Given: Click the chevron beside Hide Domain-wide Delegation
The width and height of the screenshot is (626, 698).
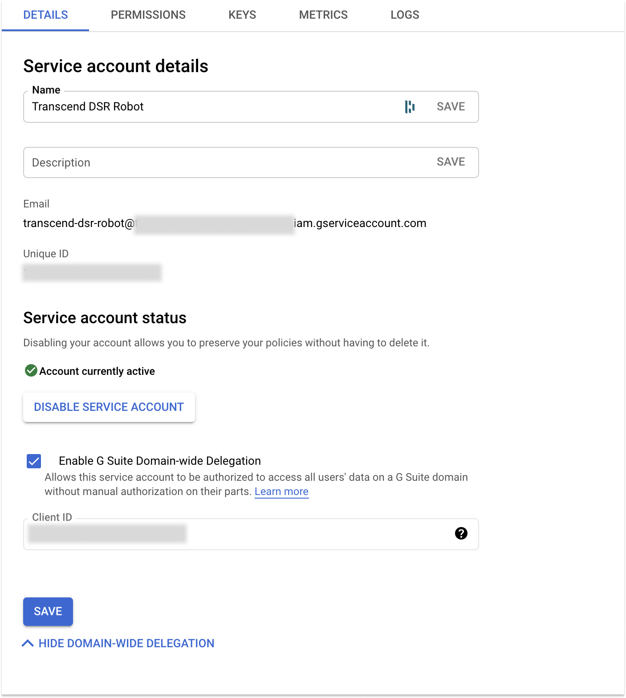Looking at the screenshot, I should [28, 643].
